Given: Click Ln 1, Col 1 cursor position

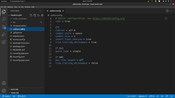Looking at the screenshot, I should click(132, 96).
